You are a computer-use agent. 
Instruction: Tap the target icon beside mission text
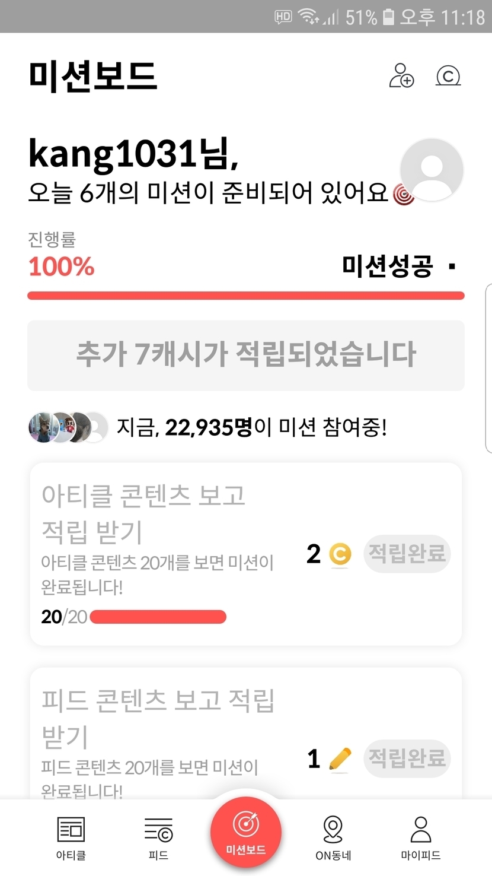click(403, 195)
